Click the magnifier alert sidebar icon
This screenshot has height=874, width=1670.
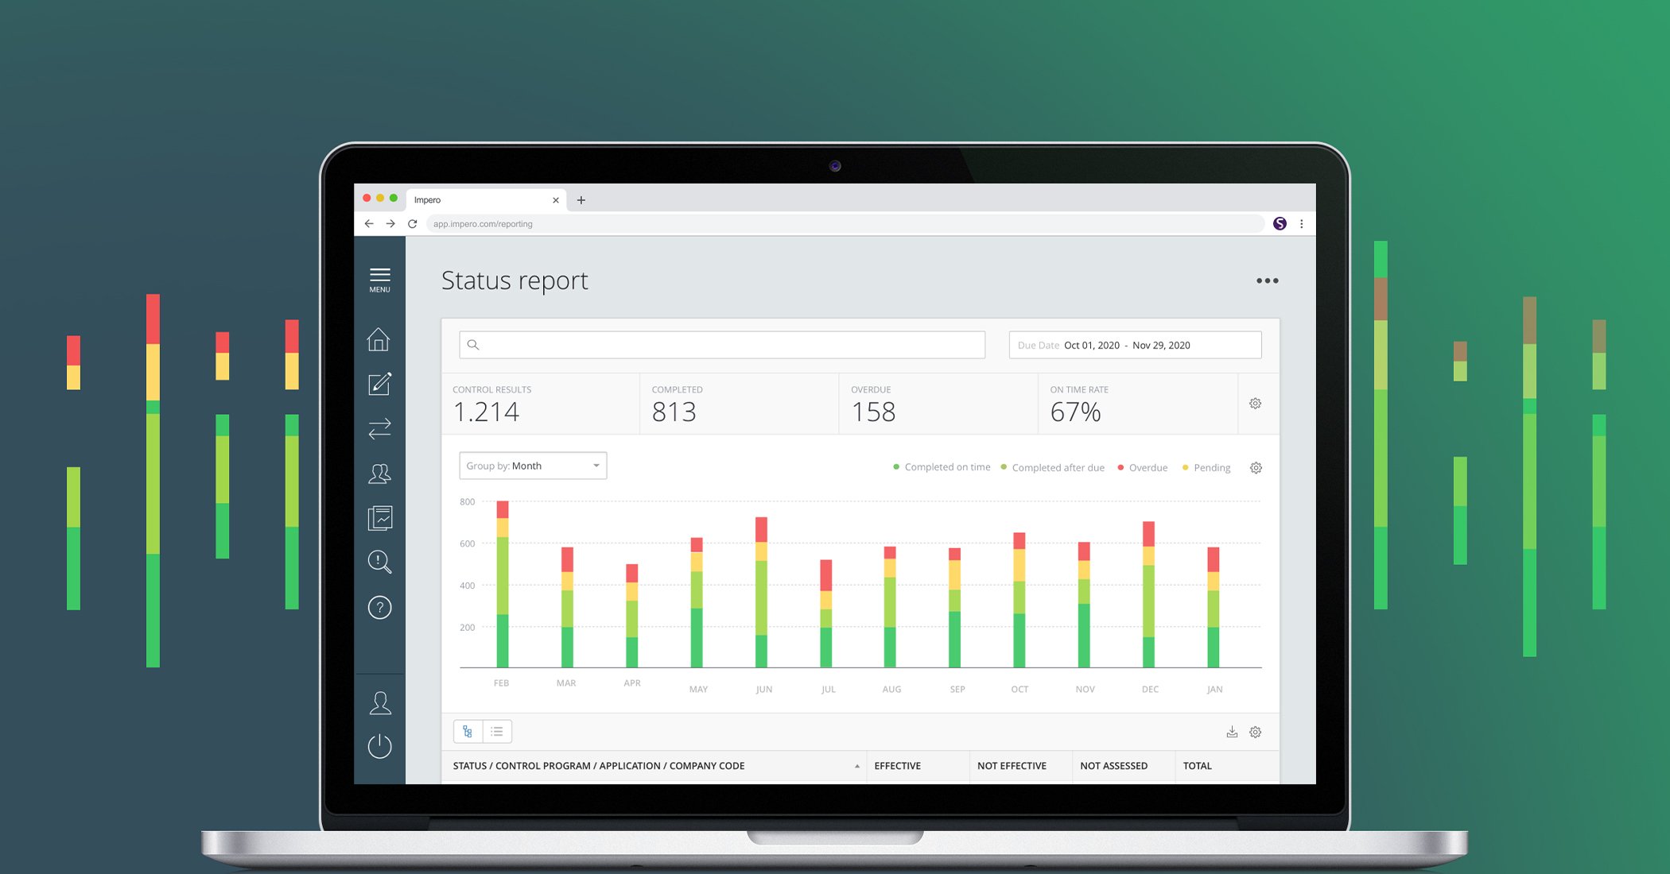click(x=379, y=563)
